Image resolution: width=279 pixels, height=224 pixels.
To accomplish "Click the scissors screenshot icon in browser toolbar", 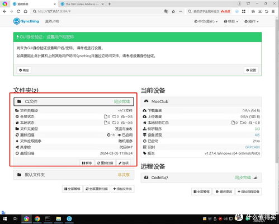I will [x=260, y=11].
